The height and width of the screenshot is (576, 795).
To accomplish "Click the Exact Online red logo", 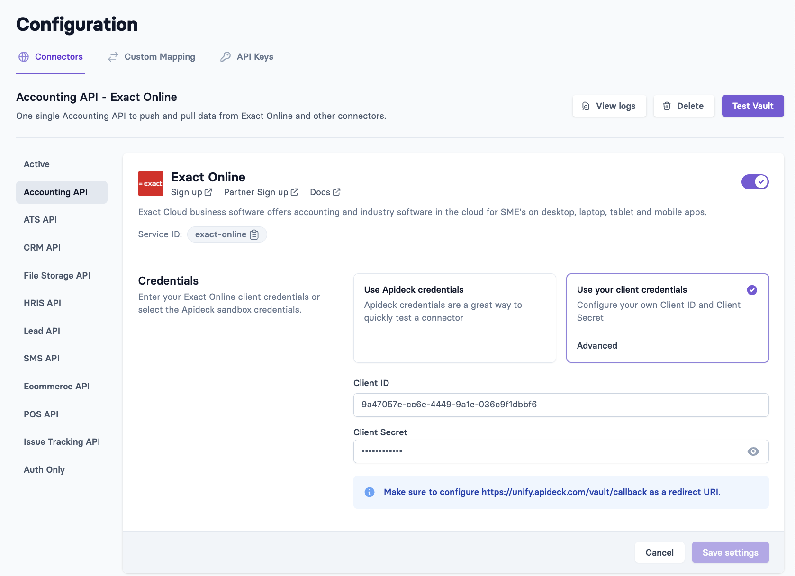I will [151, 183].
